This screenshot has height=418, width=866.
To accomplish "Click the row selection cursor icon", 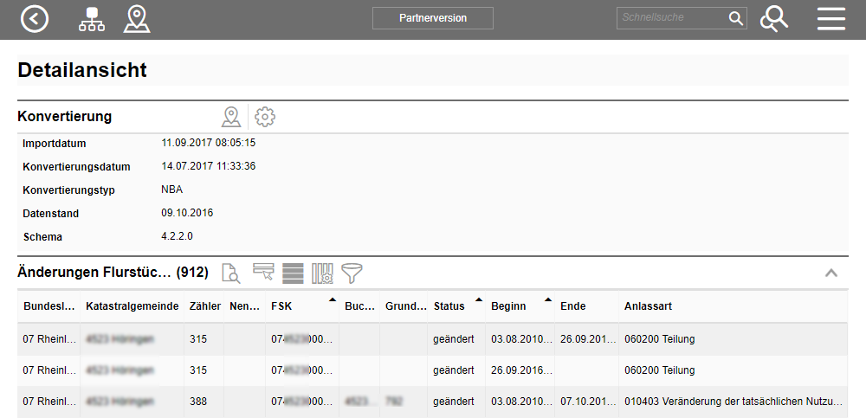I will 263,273.
